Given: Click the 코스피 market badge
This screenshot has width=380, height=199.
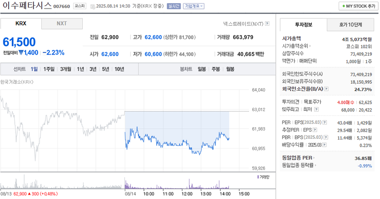Looking at the screenshot, I should [x=80, y=6].
